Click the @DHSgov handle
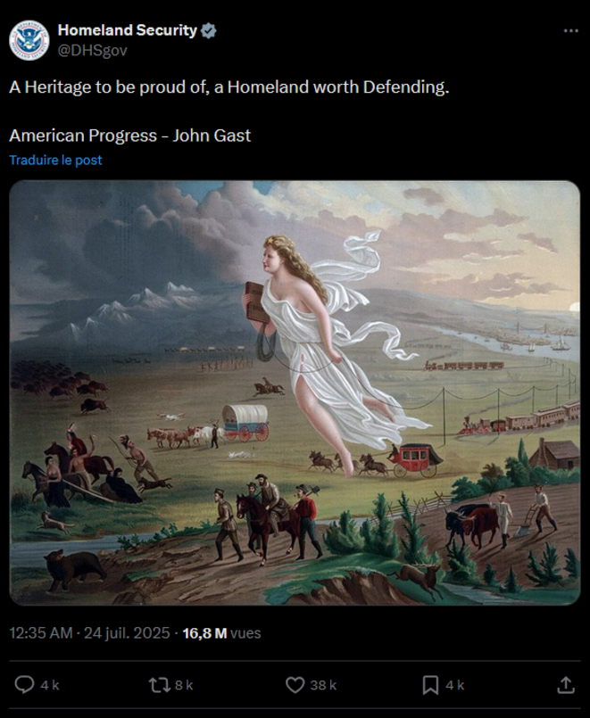Image resolution: width=590 pixels, height=718 pixels. pyautogui.click(x=92, y=50)
